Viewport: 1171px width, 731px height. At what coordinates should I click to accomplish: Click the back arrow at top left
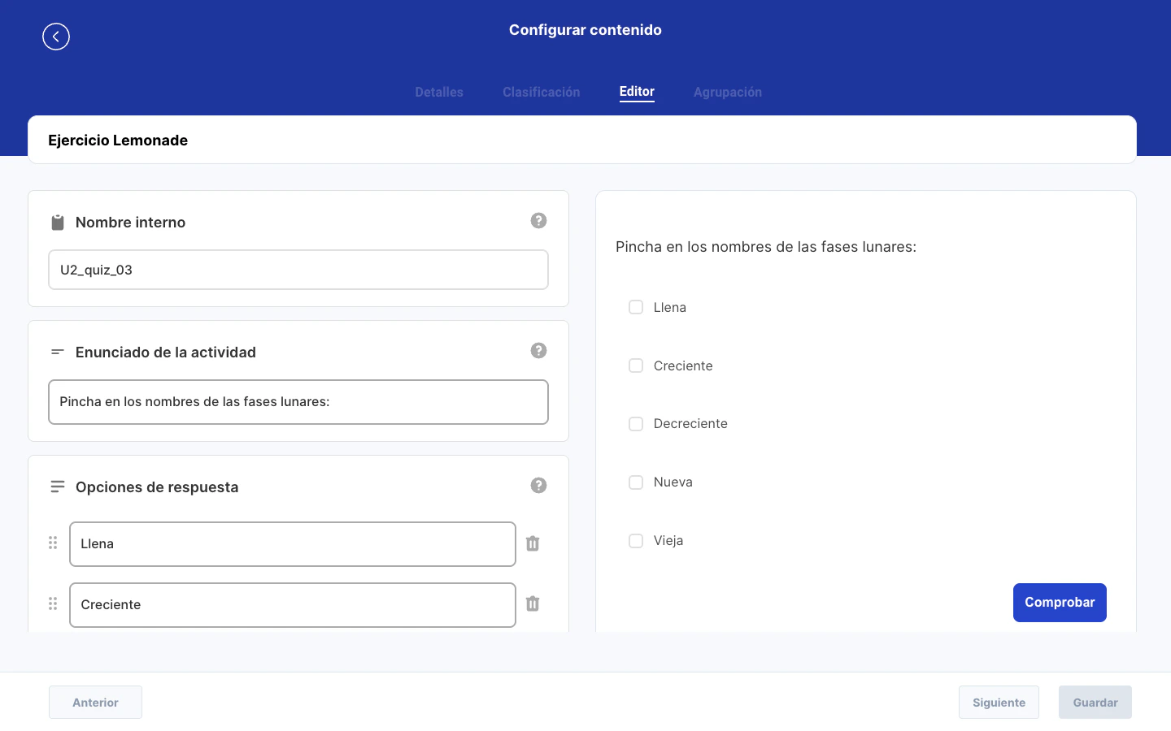pyautogui.click(x=56, y=37)
